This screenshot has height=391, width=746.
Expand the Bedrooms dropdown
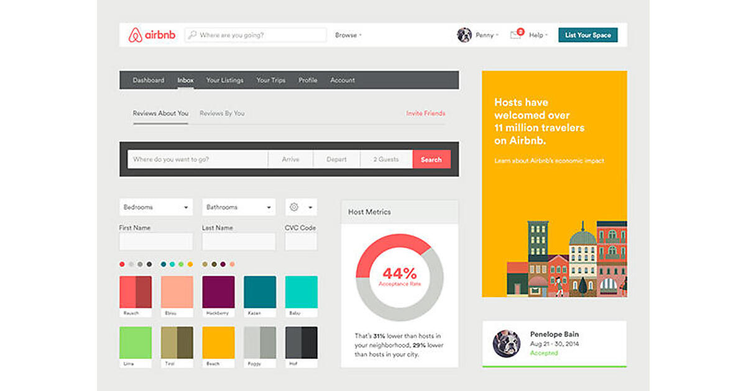[x=156, y=207]
